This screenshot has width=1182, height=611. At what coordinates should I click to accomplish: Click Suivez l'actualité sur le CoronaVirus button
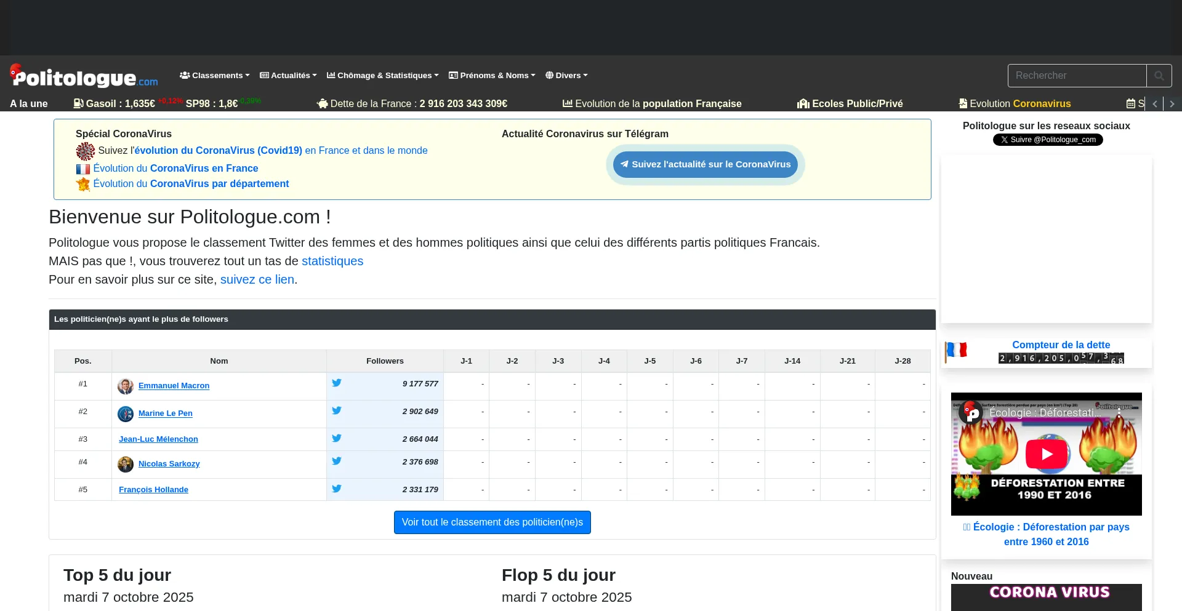[x=705, y=164]
